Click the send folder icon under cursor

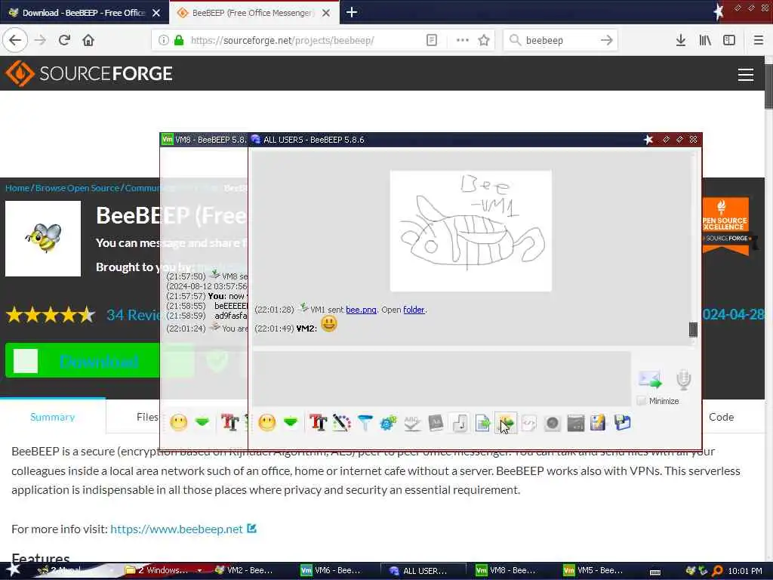click(506, 423)
